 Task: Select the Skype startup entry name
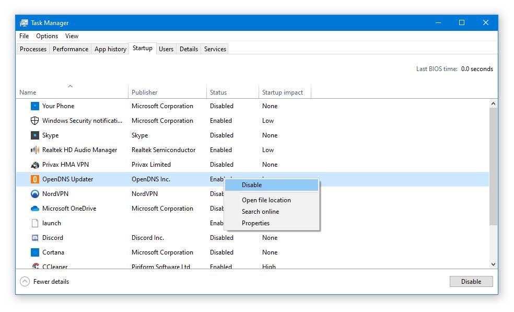pyautogui.click(x=51, y=135)
